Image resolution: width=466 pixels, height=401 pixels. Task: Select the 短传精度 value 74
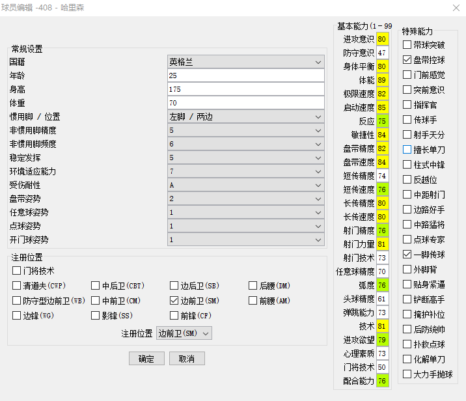tap(383, 176)
